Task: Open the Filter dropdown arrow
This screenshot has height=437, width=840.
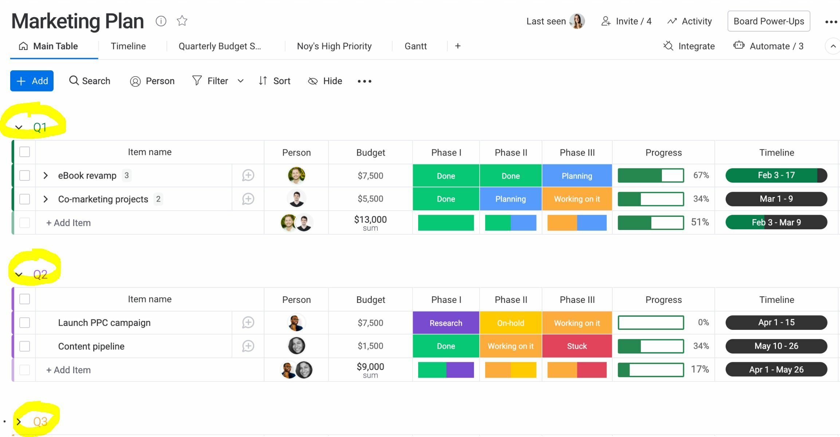Action: coord(240,81)
